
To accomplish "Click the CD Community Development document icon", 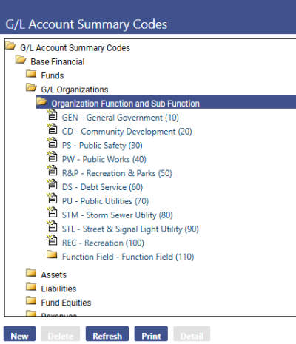I will [x=52, y=129].
